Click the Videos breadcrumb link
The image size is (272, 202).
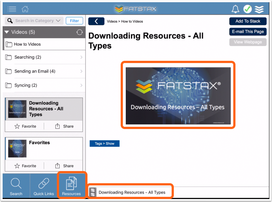(x=112, y=21)
